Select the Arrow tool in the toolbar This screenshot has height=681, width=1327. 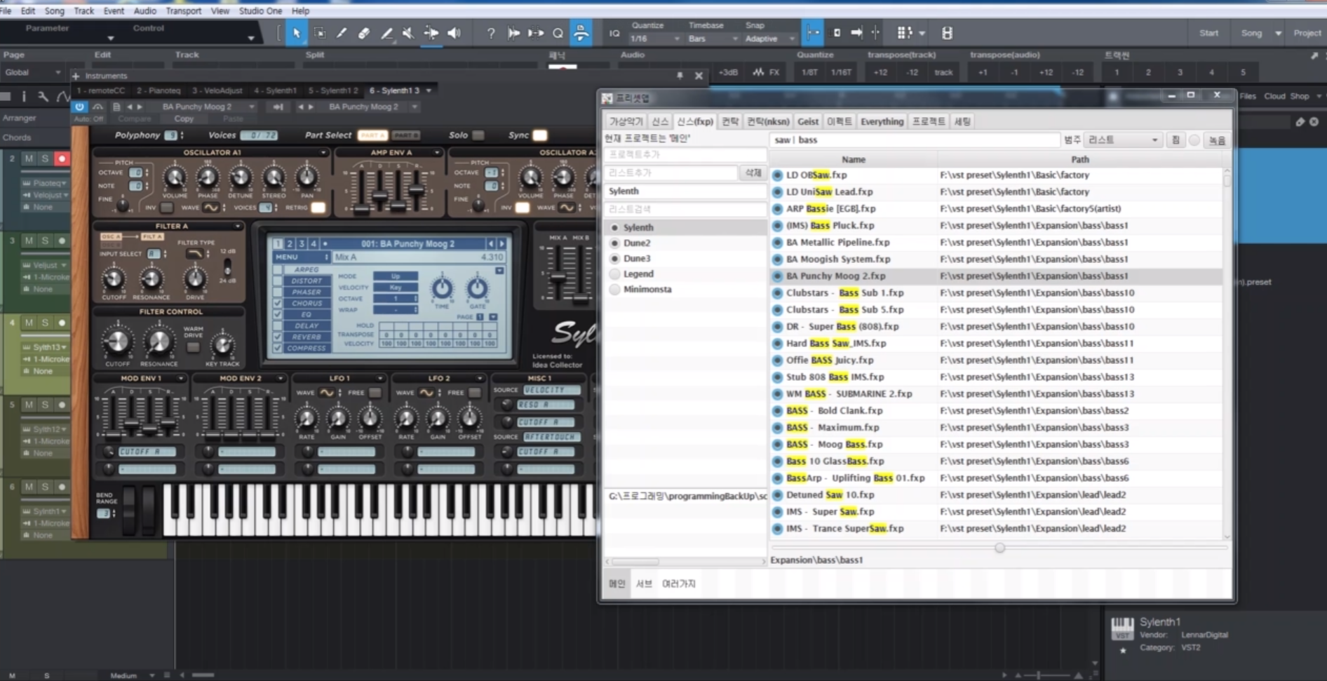pos(297,33)
